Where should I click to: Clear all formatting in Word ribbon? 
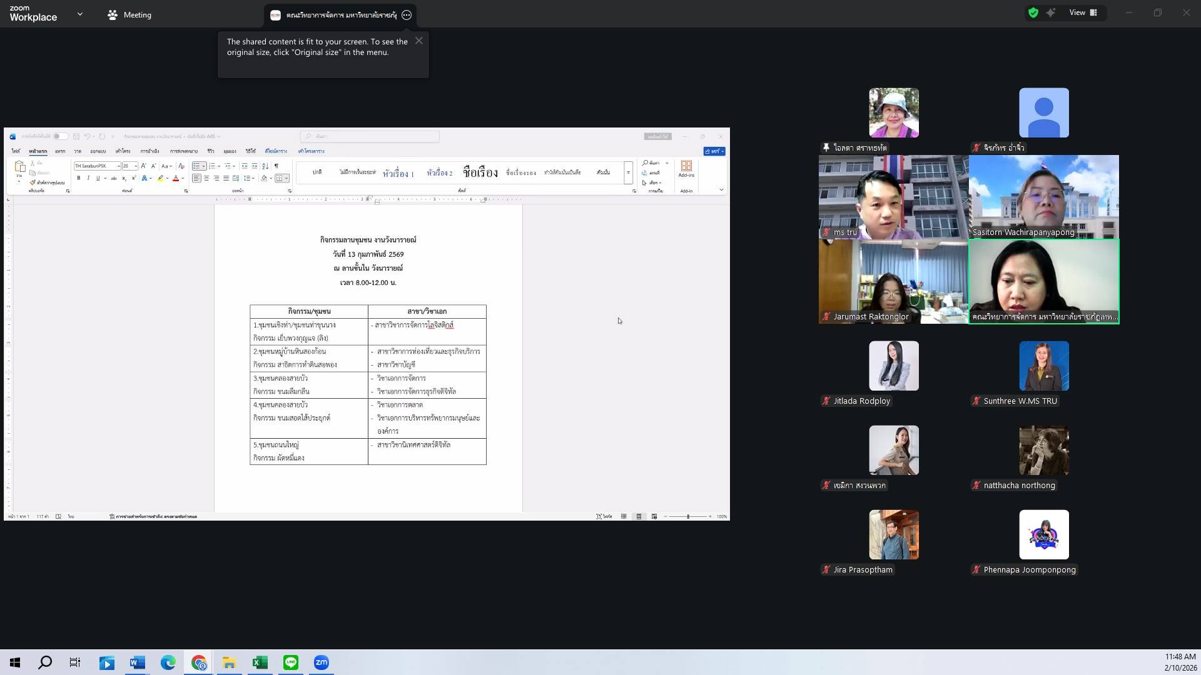point(181,166)
